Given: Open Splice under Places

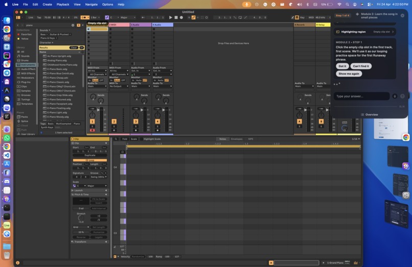Looking at the screenshot, I should (25, 121).
